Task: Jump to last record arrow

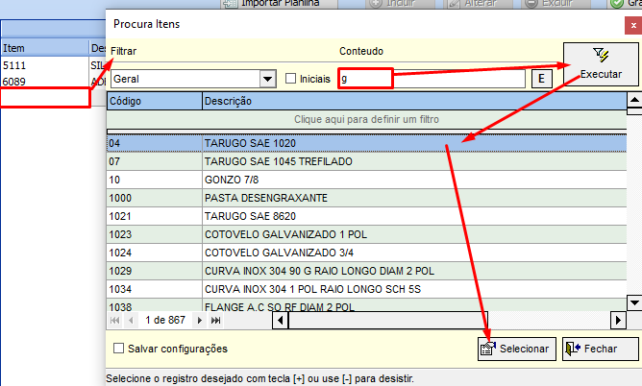Action: 215,320
